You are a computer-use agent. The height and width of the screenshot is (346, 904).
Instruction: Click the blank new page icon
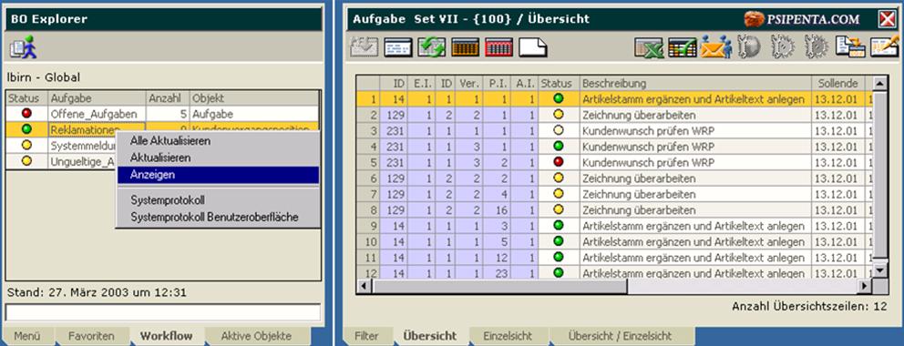(533, 47)
